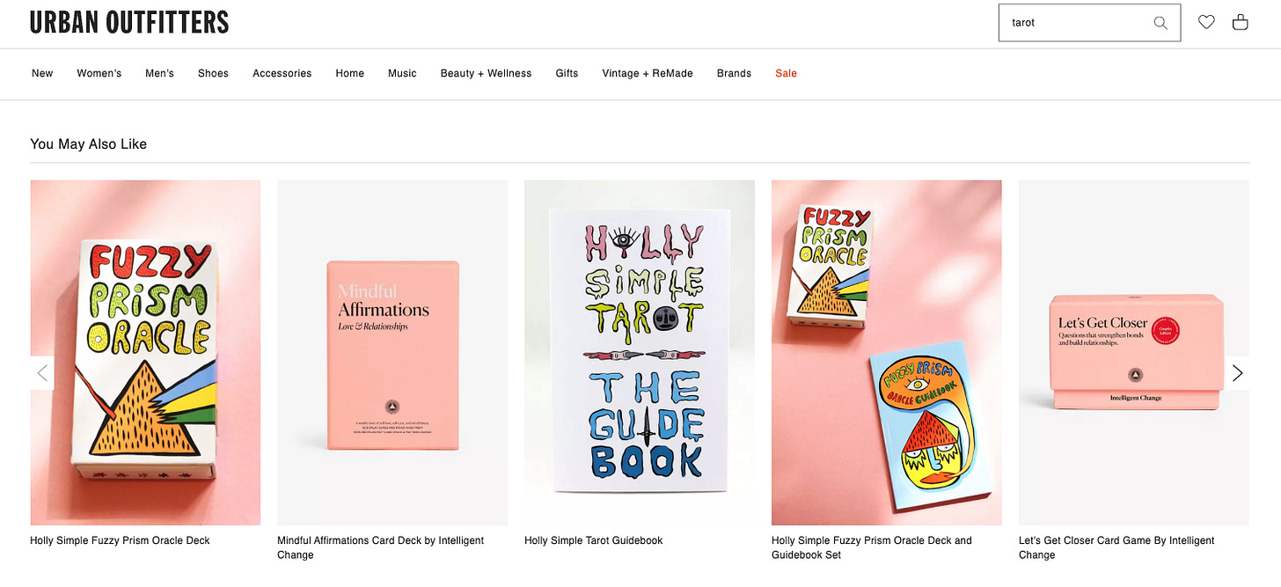Show previous carousel products arrow
This screenshot has width=1281, height=587.
[x=42, y=373]
